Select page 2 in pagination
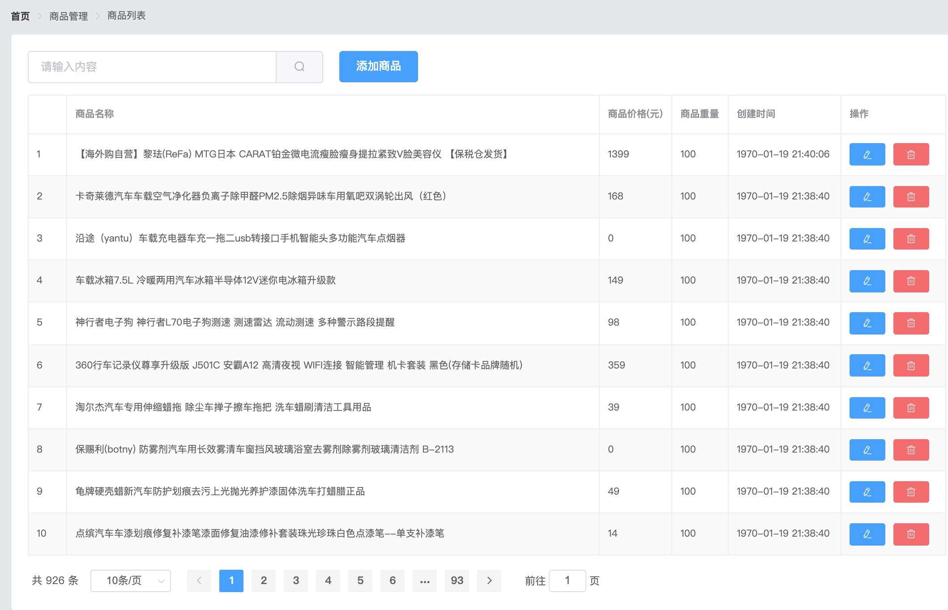 264,580
